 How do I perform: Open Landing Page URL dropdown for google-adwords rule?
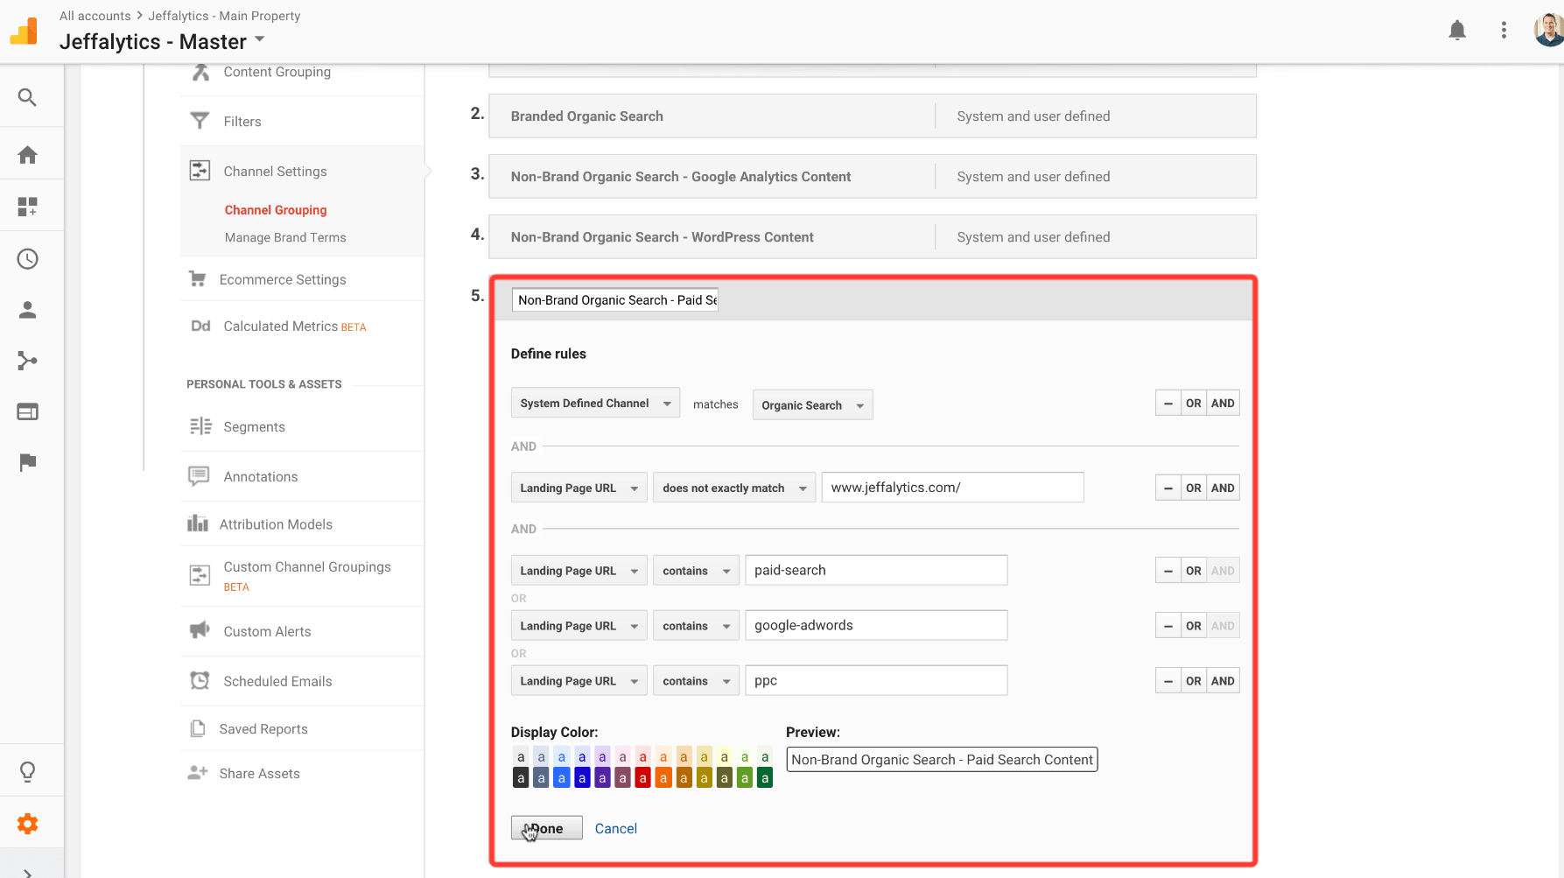[579, 626]
